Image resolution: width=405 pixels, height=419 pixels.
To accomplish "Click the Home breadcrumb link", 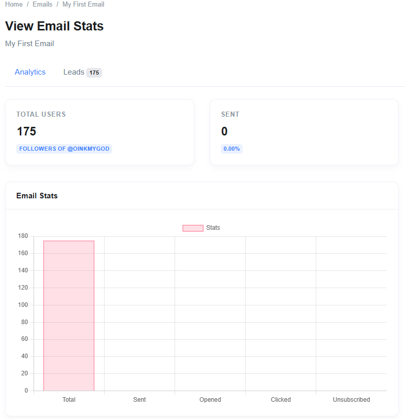I will pyautogui.click(x=14, y=4).
